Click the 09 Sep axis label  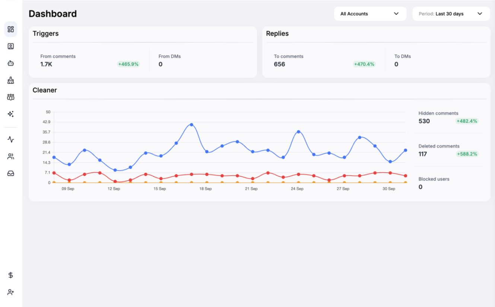pos(68,189)
